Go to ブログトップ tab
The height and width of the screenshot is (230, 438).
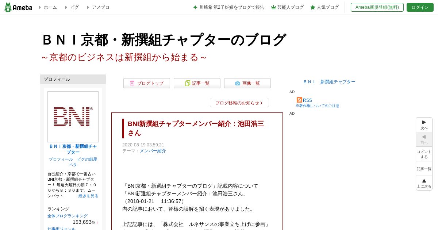[x=147, y=83]
